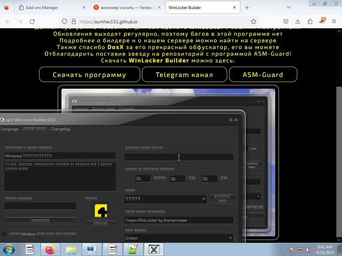
Task: Bookmark this page with the star
Action: click(253, 22)
